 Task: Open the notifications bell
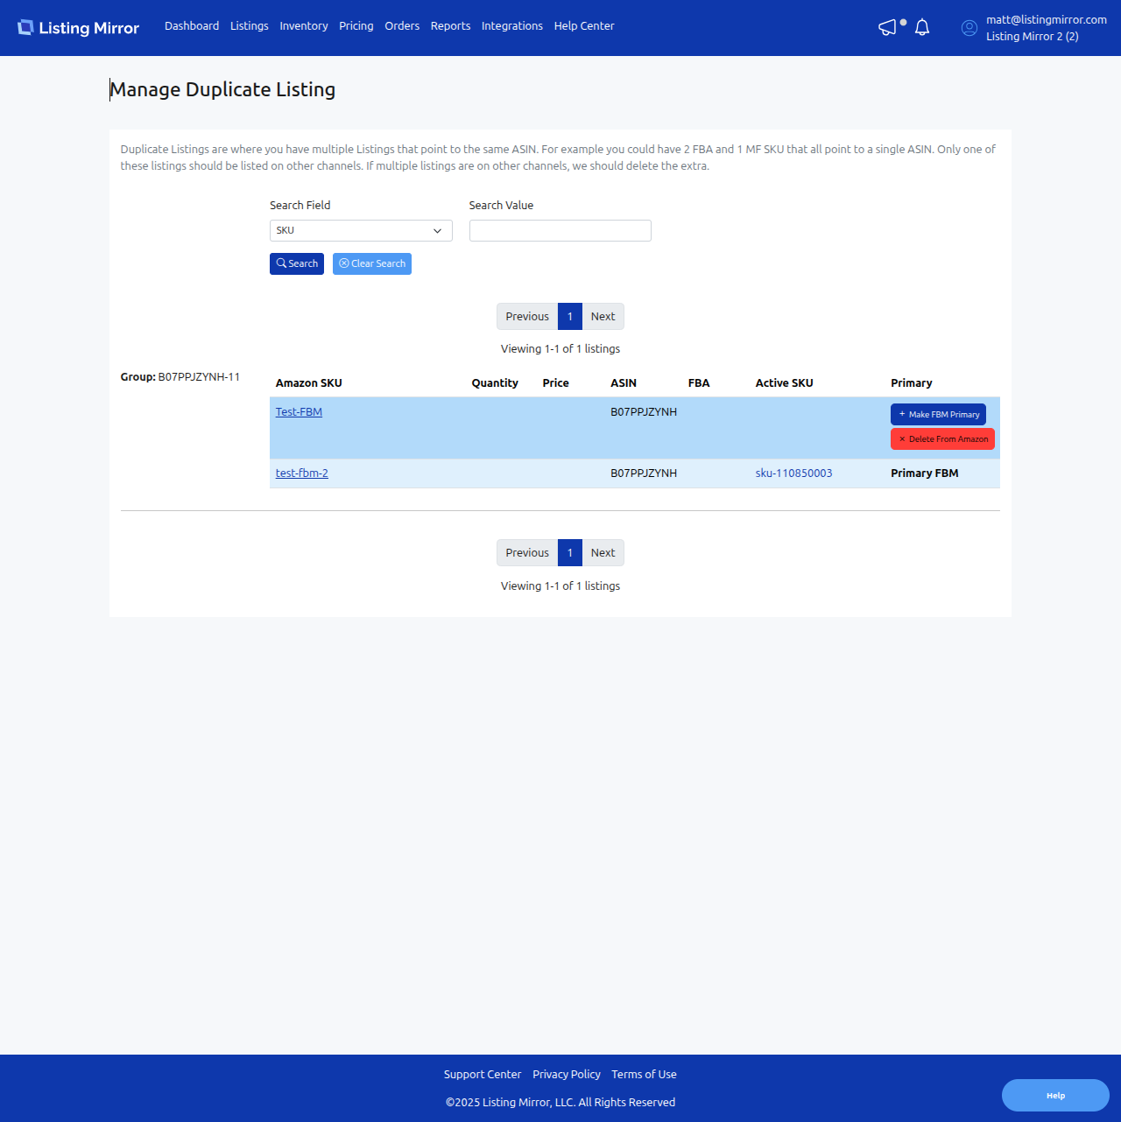click(x=922, y=28)
